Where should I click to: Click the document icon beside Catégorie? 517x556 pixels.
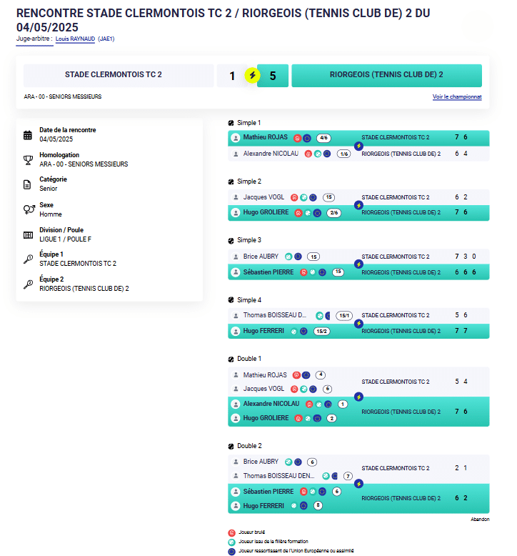tap(28, 184)
